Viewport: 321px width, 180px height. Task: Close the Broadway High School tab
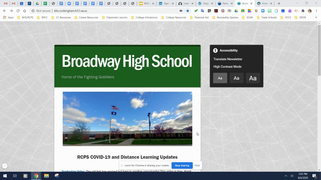point(251,3)
